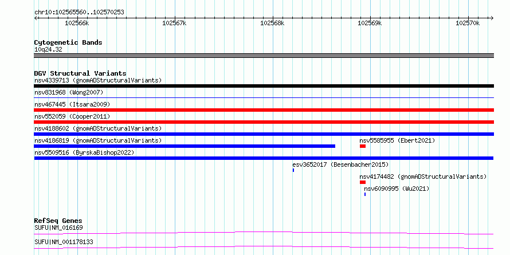Click the red nsv467445 Itsara2009 bar
Screen dimensions: 510x255
264,110
